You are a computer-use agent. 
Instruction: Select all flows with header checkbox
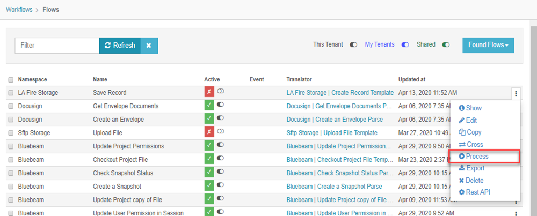(11, 80)
